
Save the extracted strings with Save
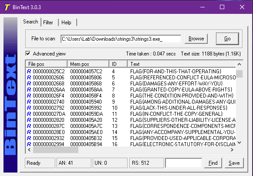pyautogui.click(x=234, y=163)
